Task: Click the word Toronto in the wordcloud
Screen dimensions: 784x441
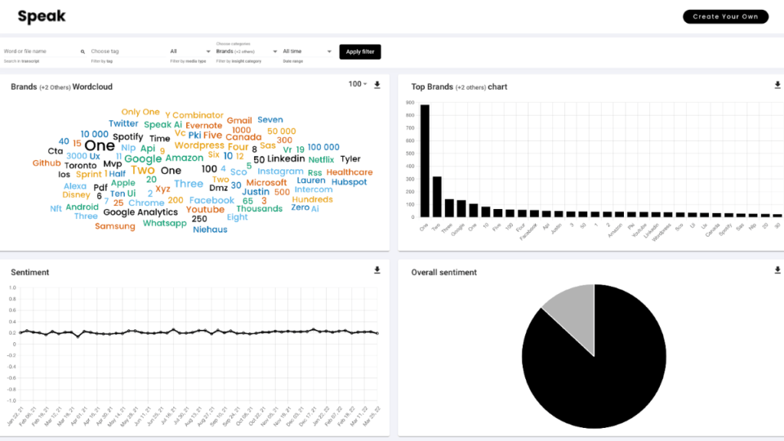Action: [x=80, y=165]
